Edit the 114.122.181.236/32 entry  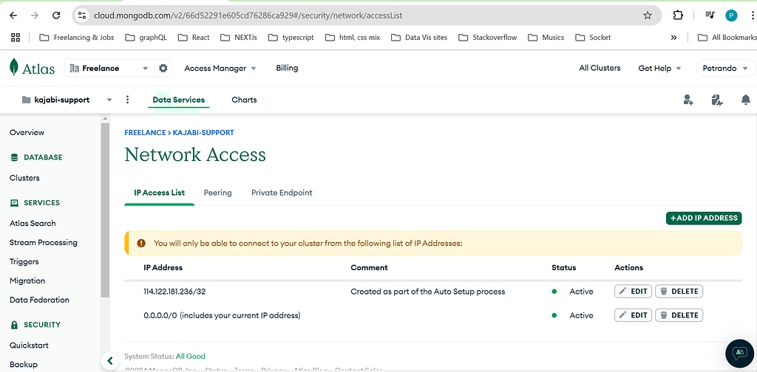click(633, 291)
